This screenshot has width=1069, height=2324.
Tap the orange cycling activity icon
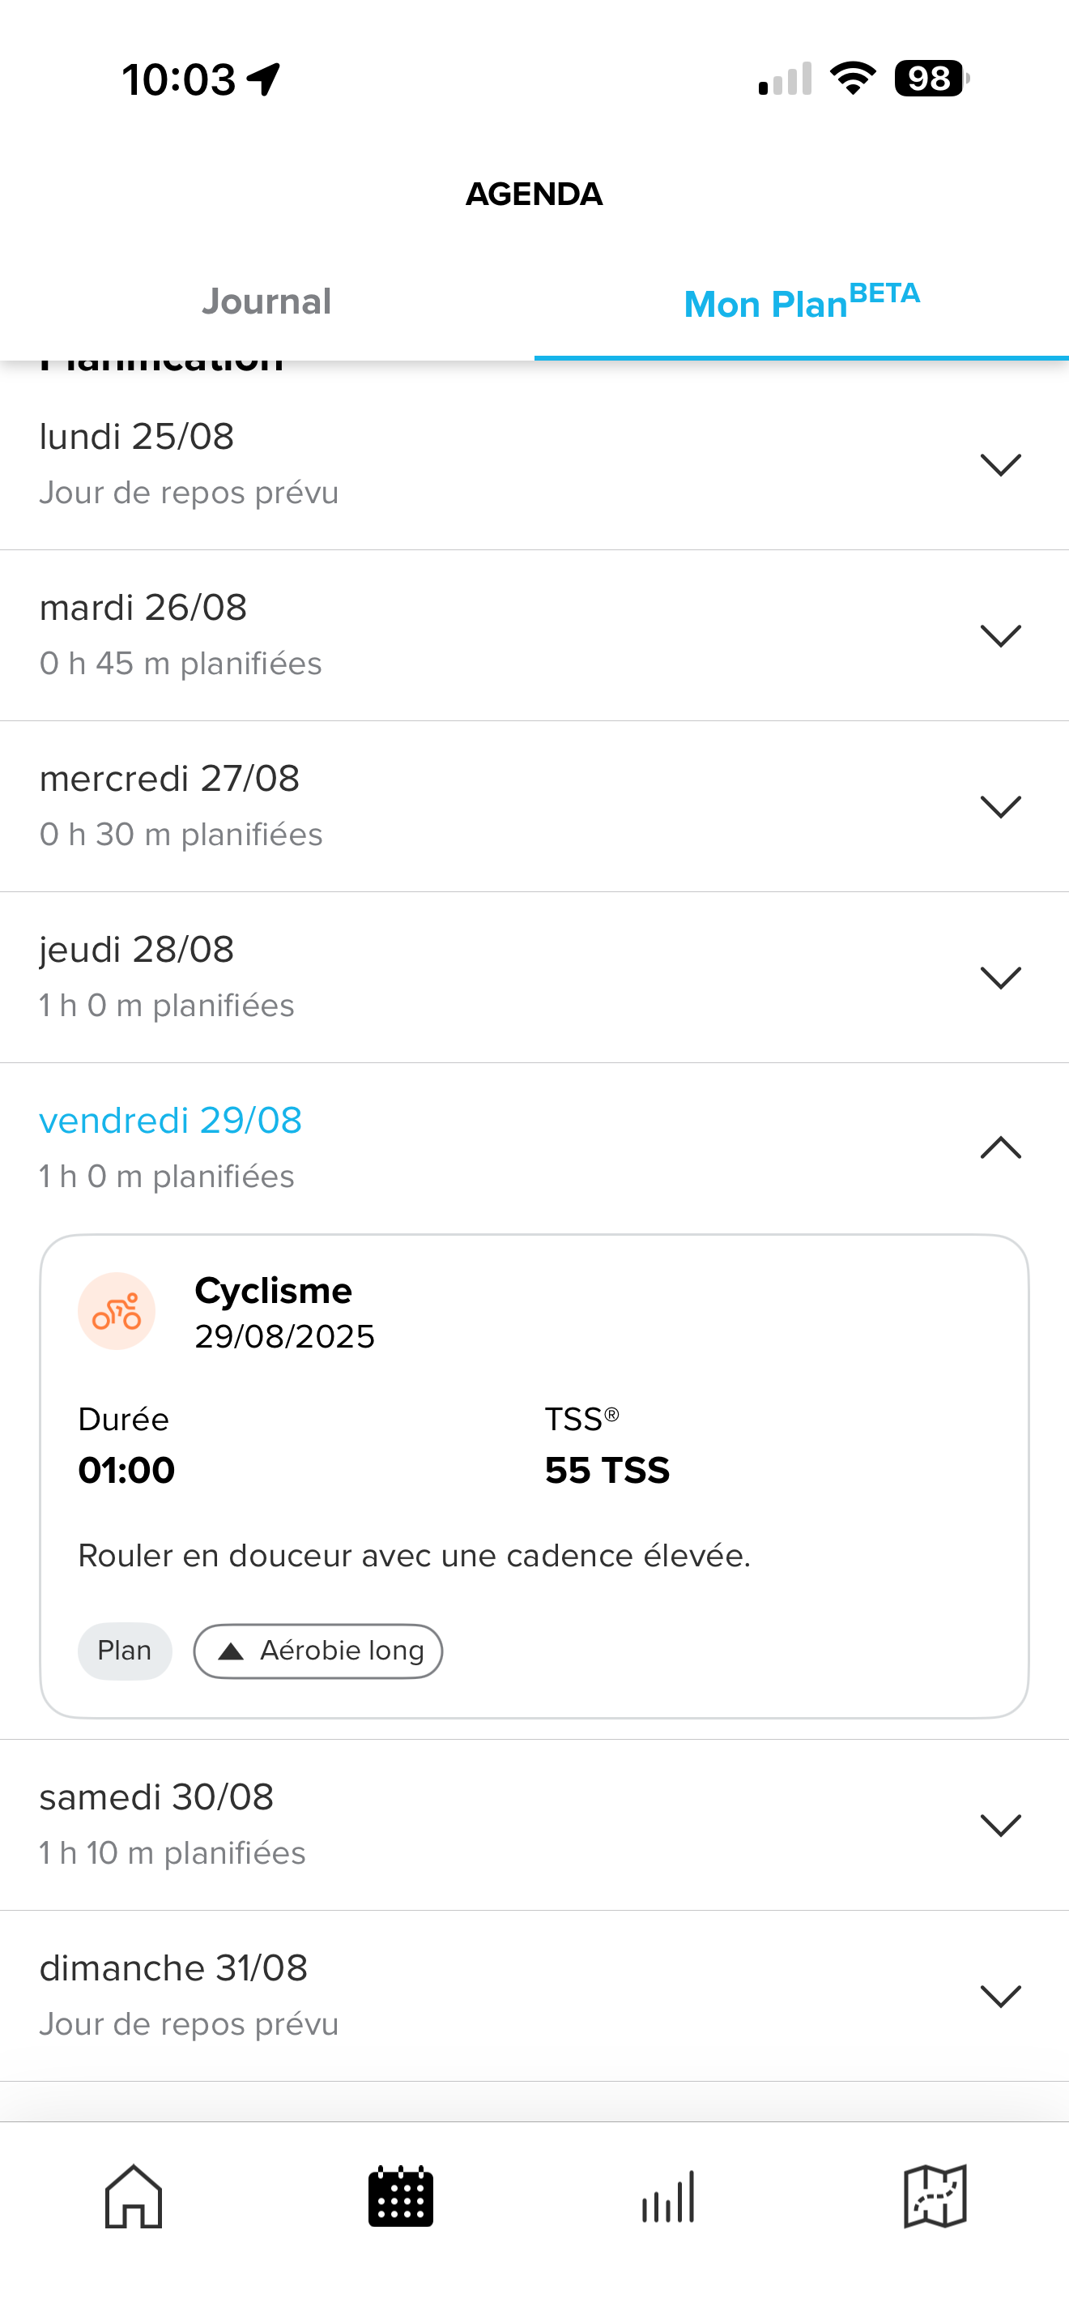[117, 1311]
